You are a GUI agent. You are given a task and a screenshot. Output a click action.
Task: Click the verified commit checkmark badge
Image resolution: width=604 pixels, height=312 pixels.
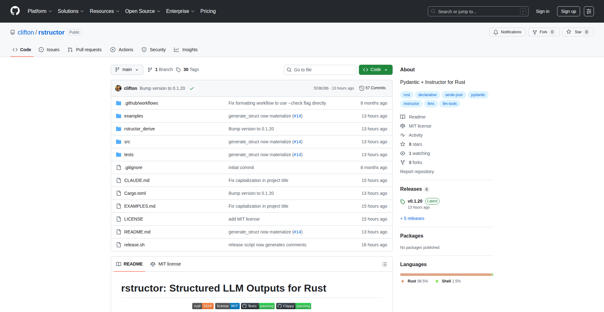click(x=192, y=88)
